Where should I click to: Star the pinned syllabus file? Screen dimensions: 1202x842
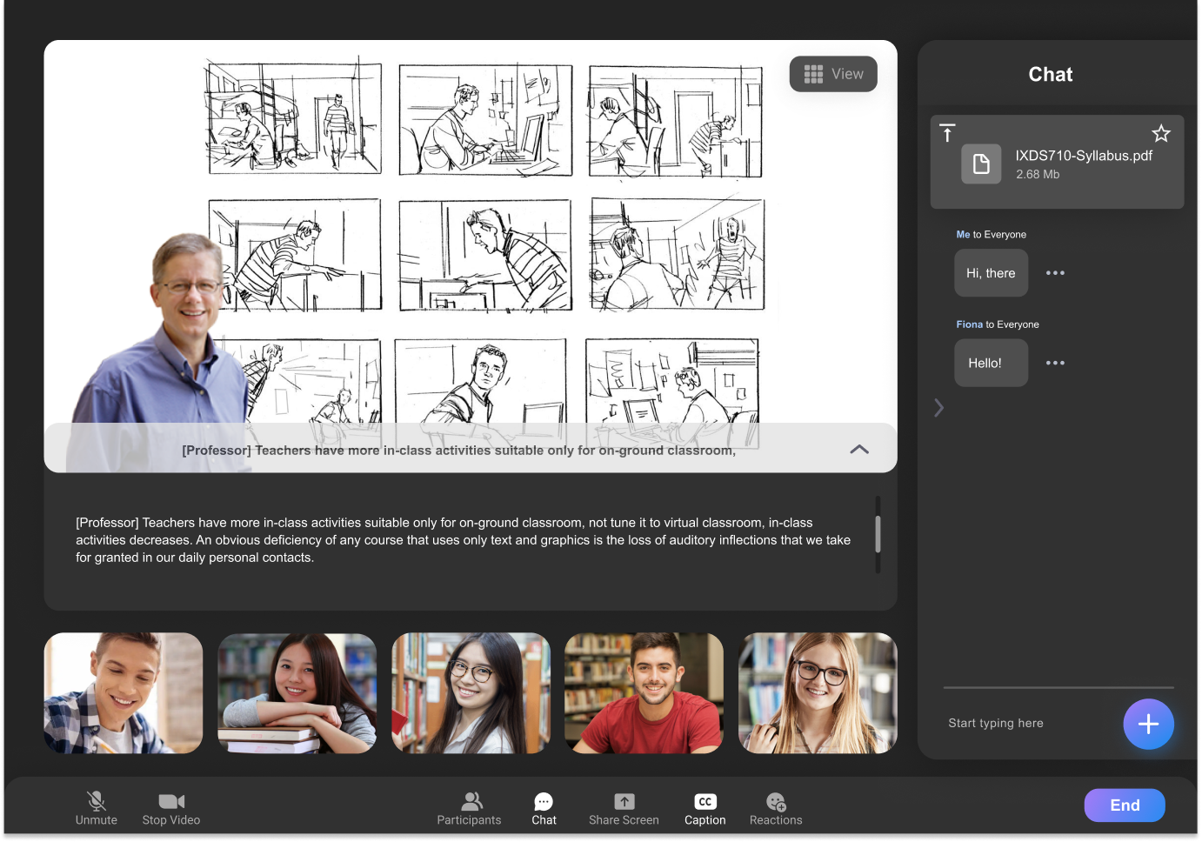tap(1160, 134)
